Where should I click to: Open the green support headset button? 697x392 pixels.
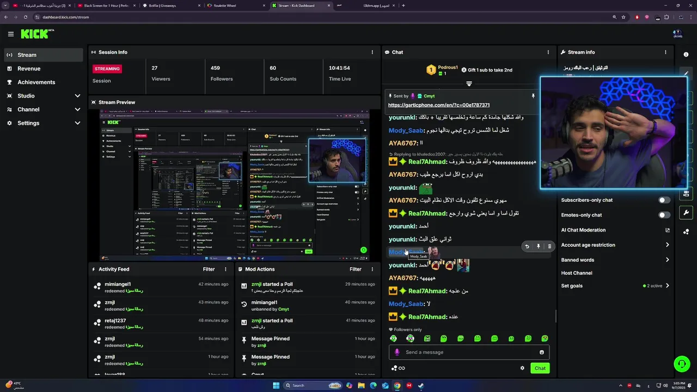[x=682, y=363]
